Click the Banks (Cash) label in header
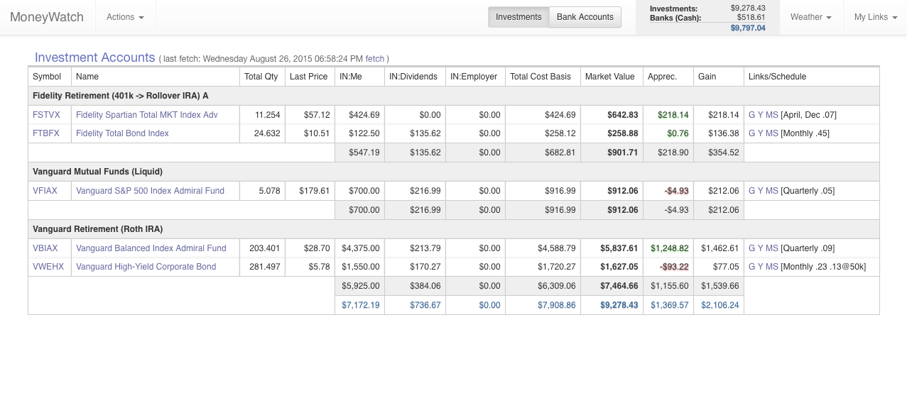The height and width of the screenshot is (415, 907). 675,18
